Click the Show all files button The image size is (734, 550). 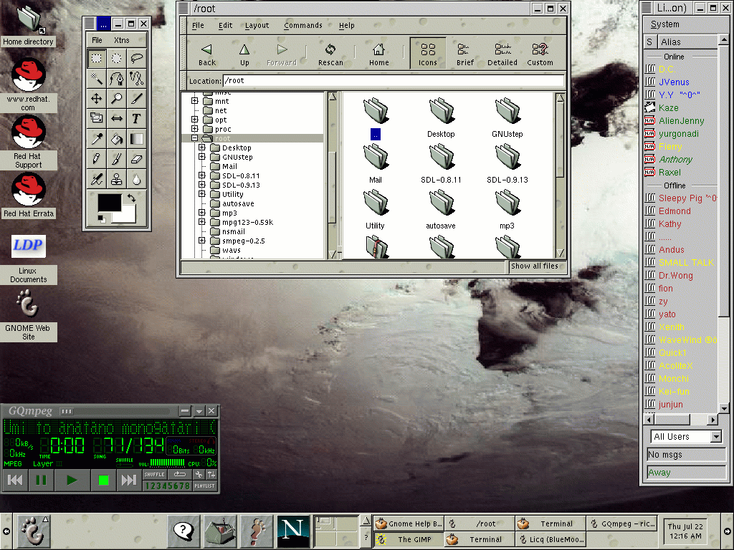click(534, 266)
